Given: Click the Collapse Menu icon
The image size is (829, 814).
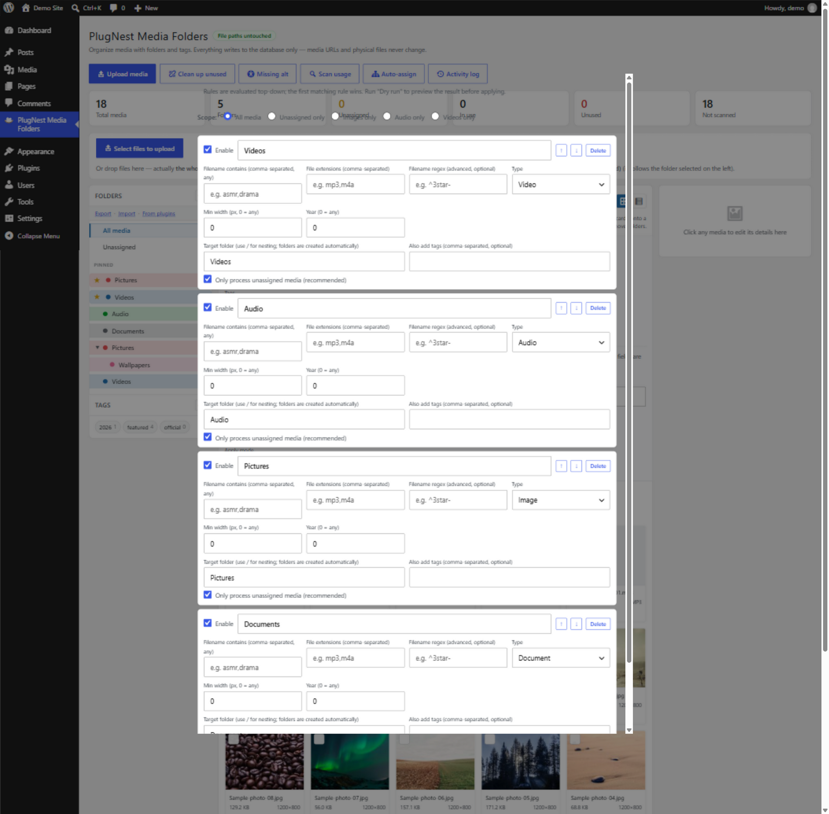Looking at the screenshot, I should click(x=9, y=236).
